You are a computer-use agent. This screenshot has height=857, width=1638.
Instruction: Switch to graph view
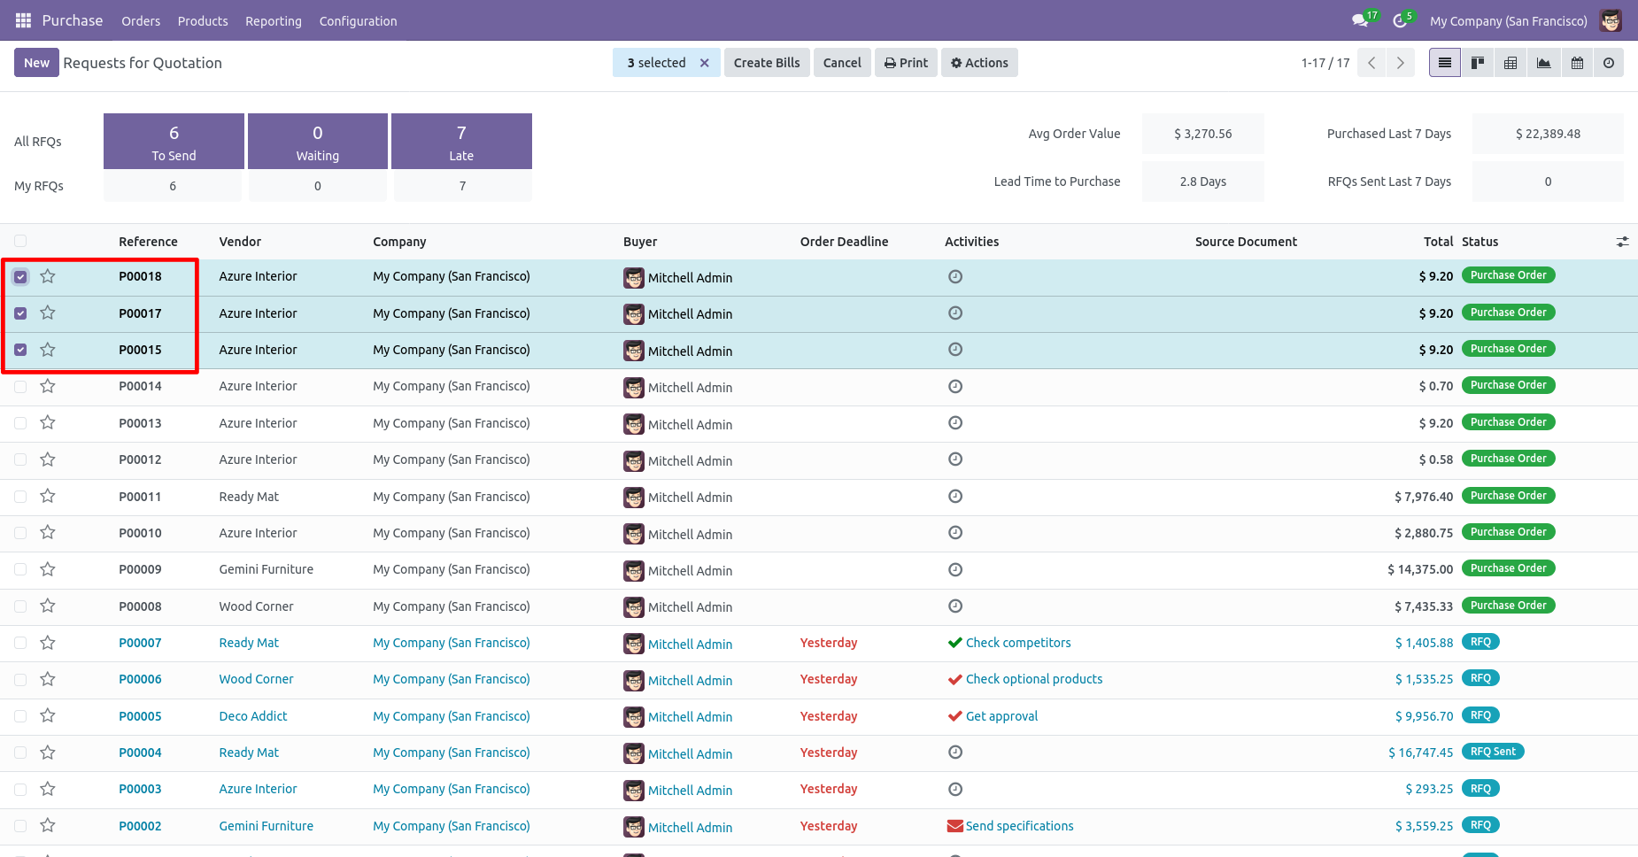[x=1543, y=63]
